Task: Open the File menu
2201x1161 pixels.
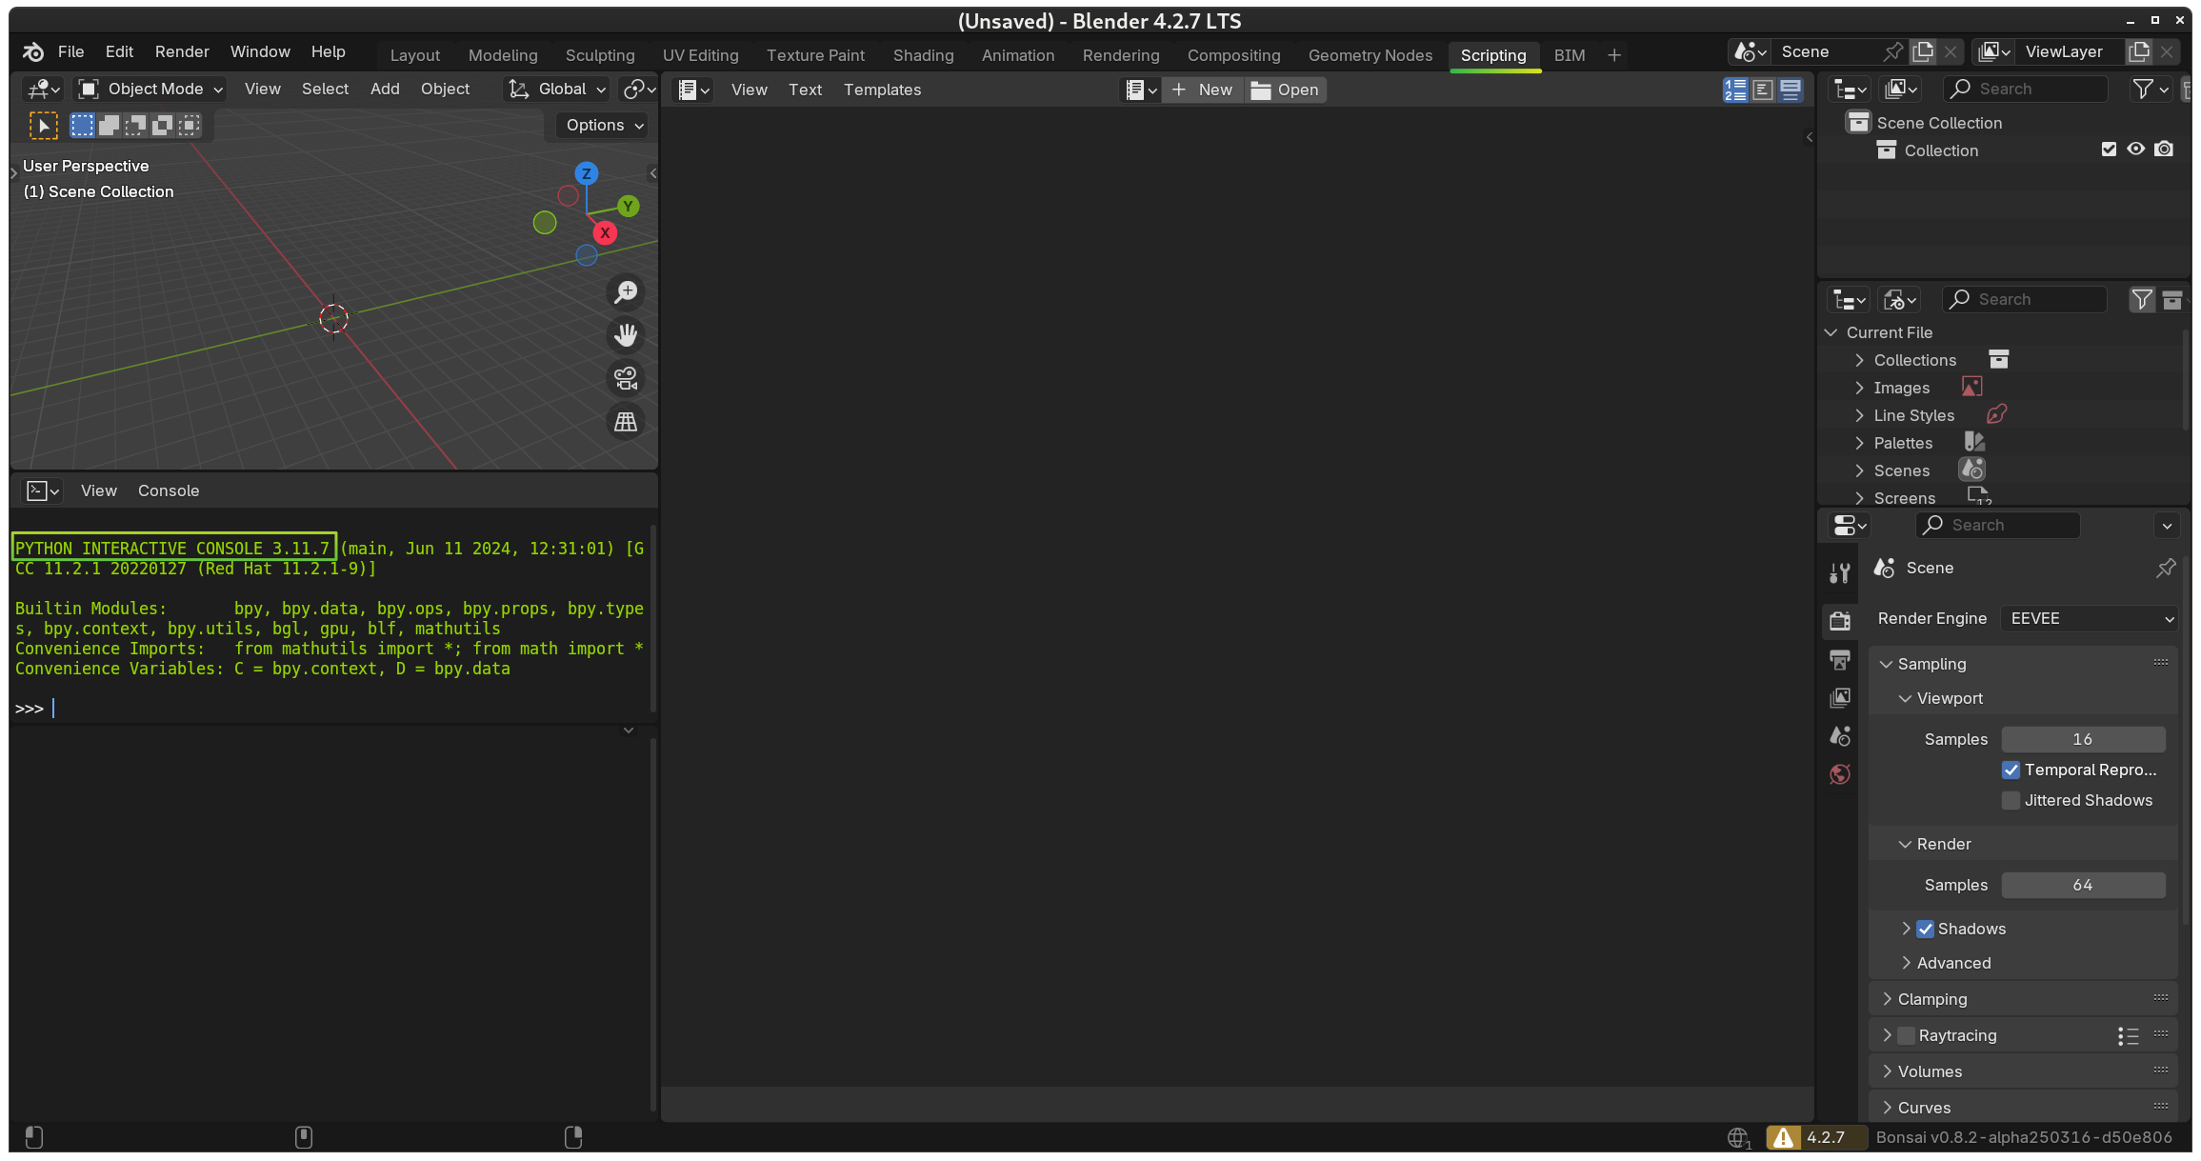Action: [70, 51]
